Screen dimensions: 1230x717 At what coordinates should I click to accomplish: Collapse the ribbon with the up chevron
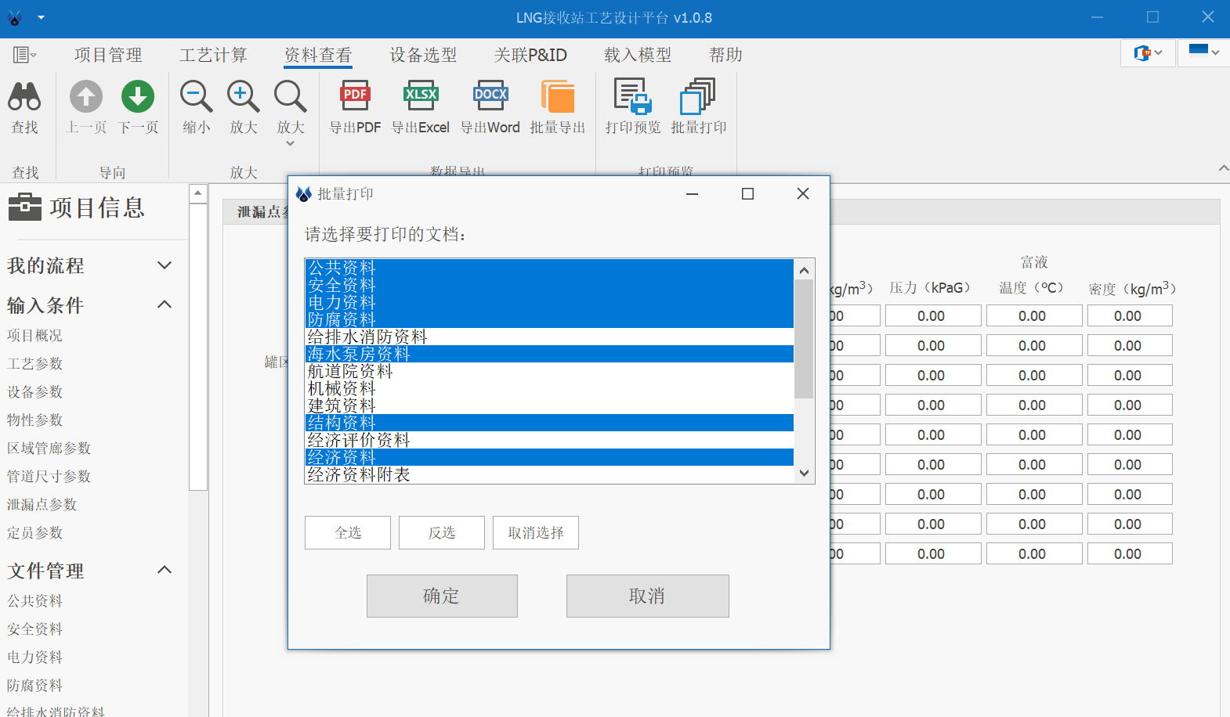(x=1224, y=168)
